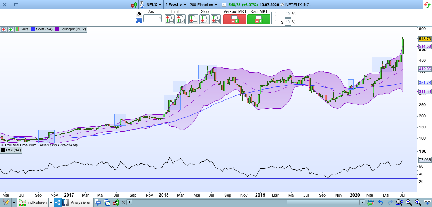
Task: Open the 1 Woche timeframe dropdown
Action: [x=175, y=5]
